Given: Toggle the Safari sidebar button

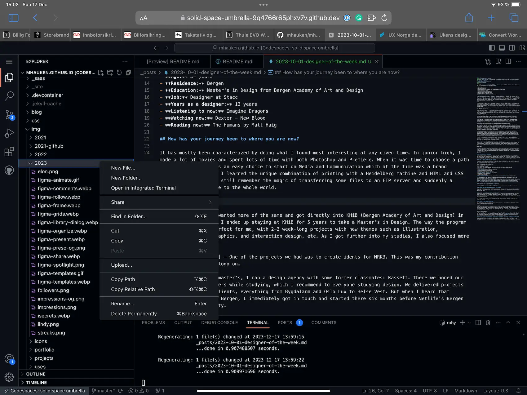Looking at the screenshot, I should point(13,18).
